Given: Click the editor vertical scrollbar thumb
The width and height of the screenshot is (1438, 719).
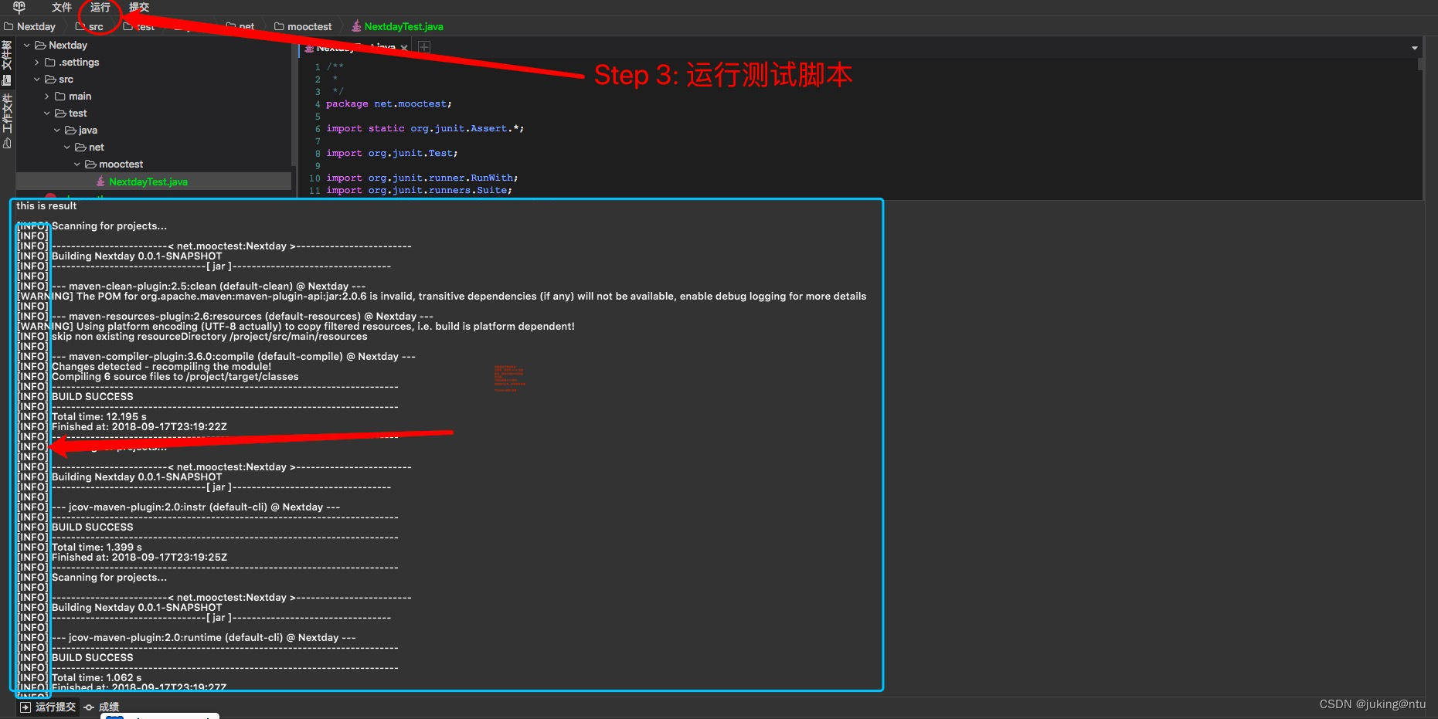Looking at the screenshot, I should tap(1420, 65).
